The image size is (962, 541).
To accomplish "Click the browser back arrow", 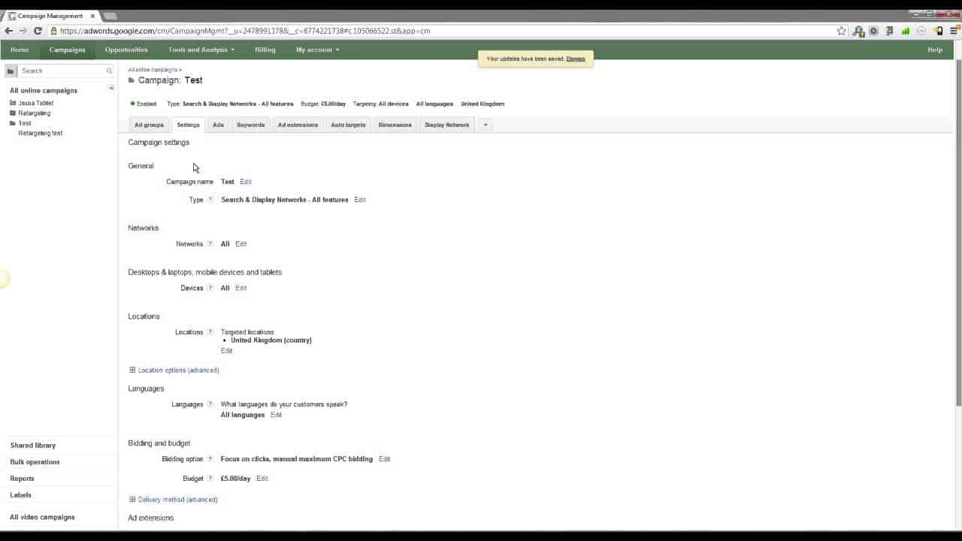I will click(8, 31).
